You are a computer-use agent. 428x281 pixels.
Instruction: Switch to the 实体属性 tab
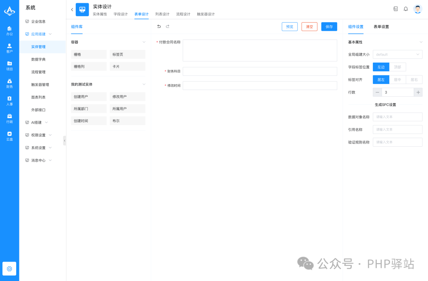(x=100, y=14)
